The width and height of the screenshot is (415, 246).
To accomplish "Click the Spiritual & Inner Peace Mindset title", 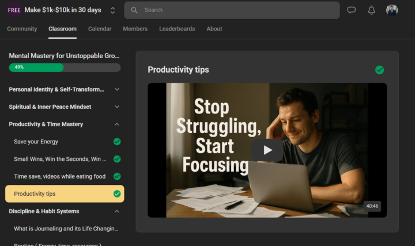I will coord(50,107).
